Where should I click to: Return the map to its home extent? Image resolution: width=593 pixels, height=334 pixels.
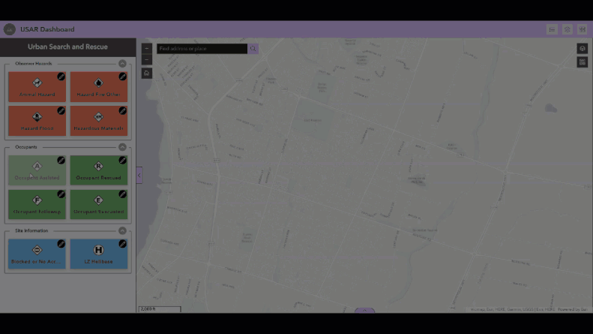tap(147, 73)
